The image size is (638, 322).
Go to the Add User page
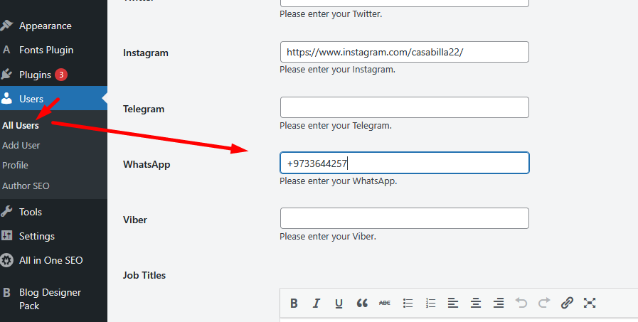(21, 145)
